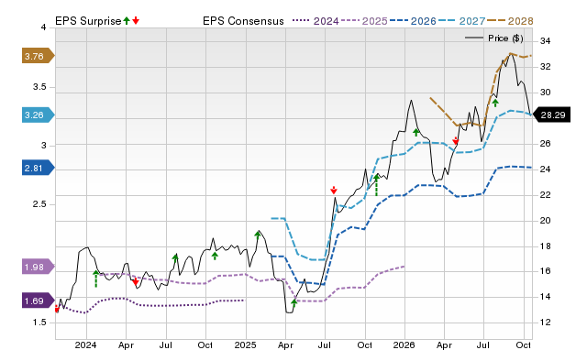Click the Price ($) legend label
Viewport: 587px width, 350px height.
click(505, 38)
